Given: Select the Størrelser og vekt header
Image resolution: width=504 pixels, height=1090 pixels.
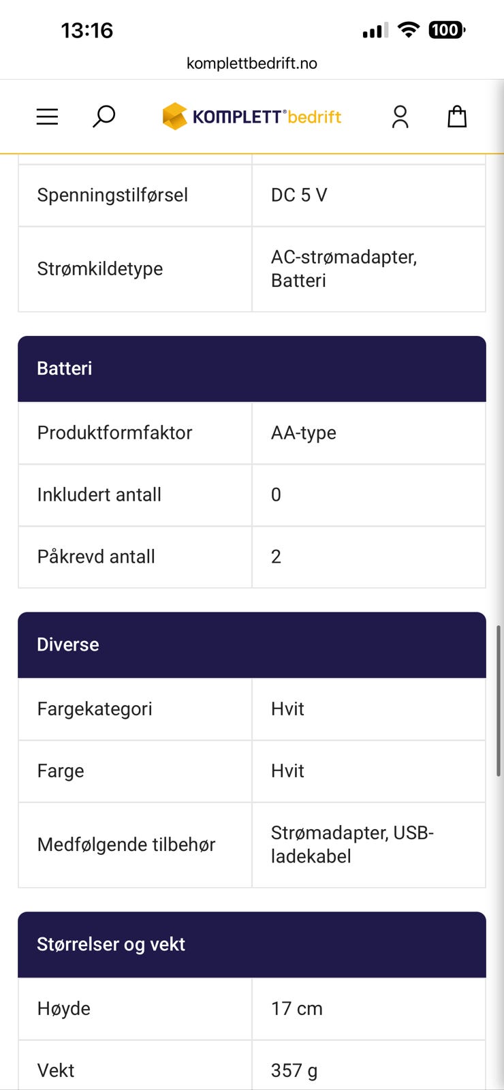Looking at the screenshot, I should (252, 944).
